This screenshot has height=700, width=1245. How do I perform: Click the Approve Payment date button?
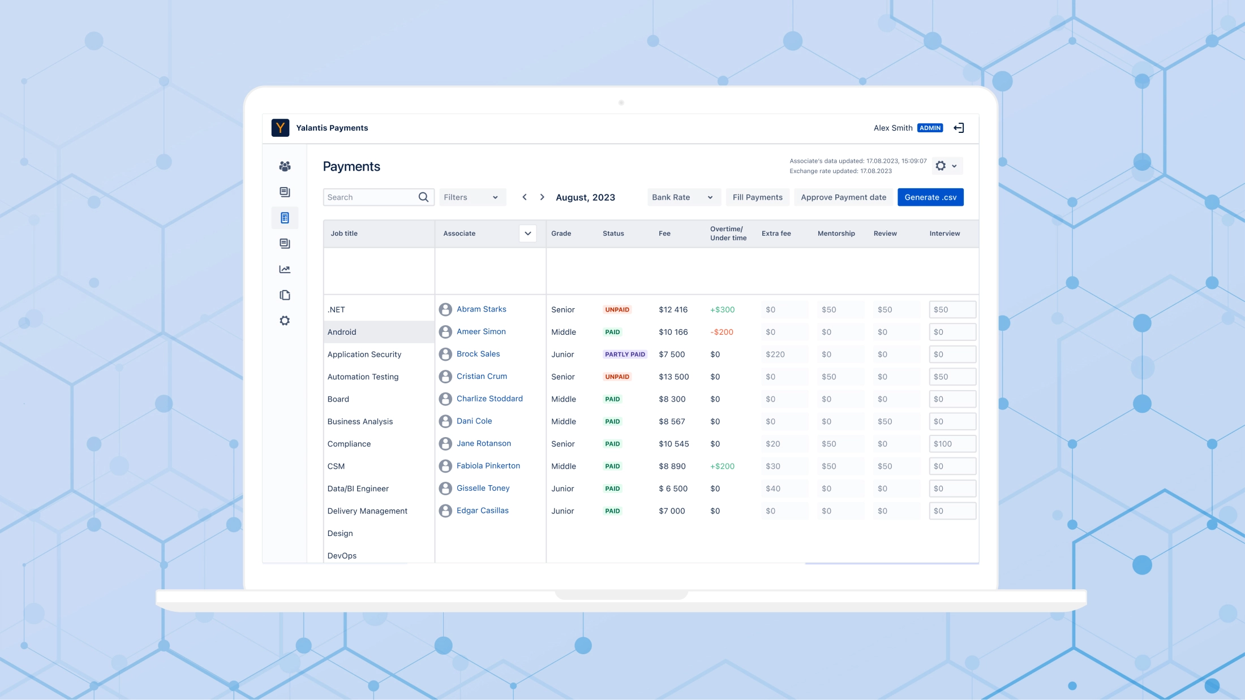[843, 197]
